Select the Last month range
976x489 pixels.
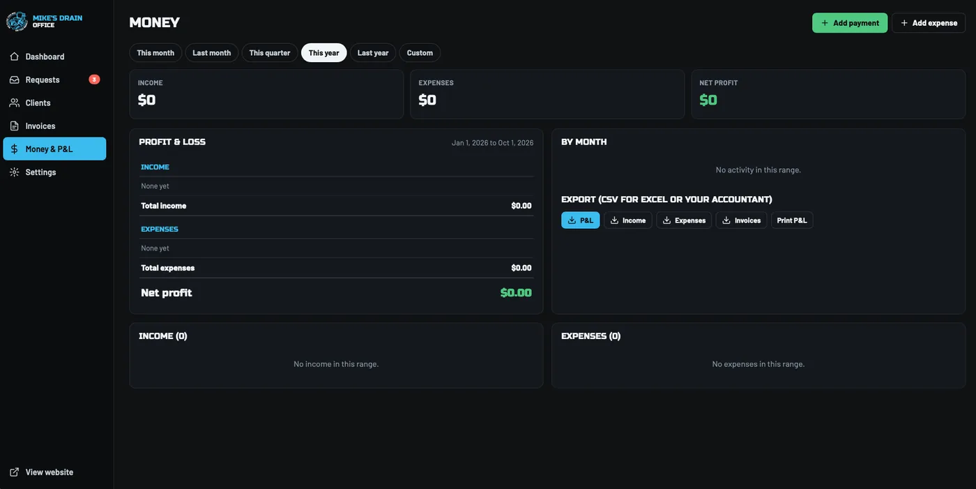212,53
